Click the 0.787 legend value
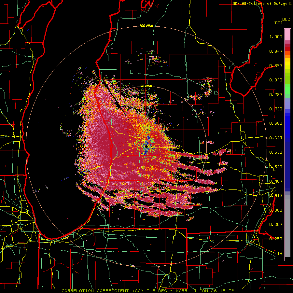Screen dimensions: 293x293 276,94
